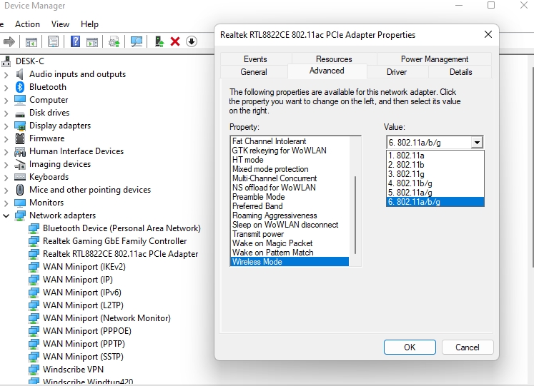Click the Monitors category icon
The height and width of the screenshot is (386, 534).
click(x=20, y=203)
